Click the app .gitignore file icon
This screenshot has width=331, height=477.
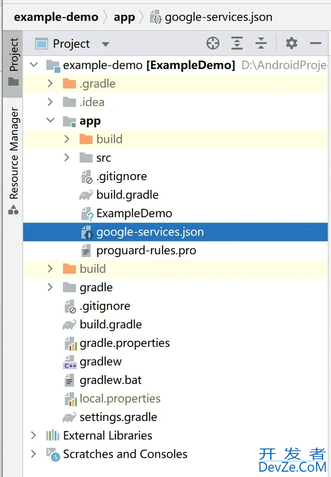click(x=87, y=177)
